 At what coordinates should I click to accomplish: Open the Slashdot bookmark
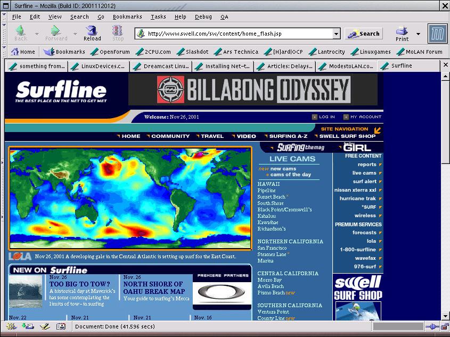(192, 52)
